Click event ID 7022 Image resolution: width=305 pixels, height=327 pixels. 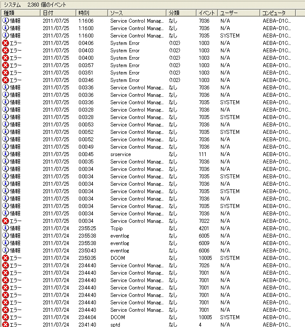coord(204,221)
